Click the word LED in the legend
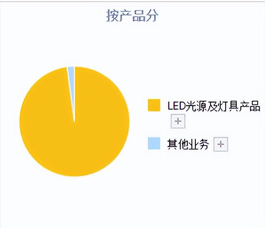The height and width of the screenshot is (228, 265). tap(176, 106)
